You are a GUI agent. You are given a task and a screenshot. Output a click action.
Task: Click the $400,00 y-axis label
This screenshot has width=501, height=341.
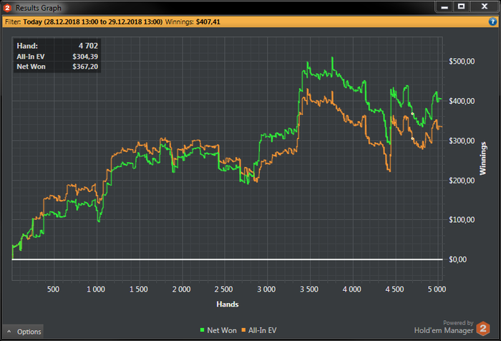tap(462, 101)
